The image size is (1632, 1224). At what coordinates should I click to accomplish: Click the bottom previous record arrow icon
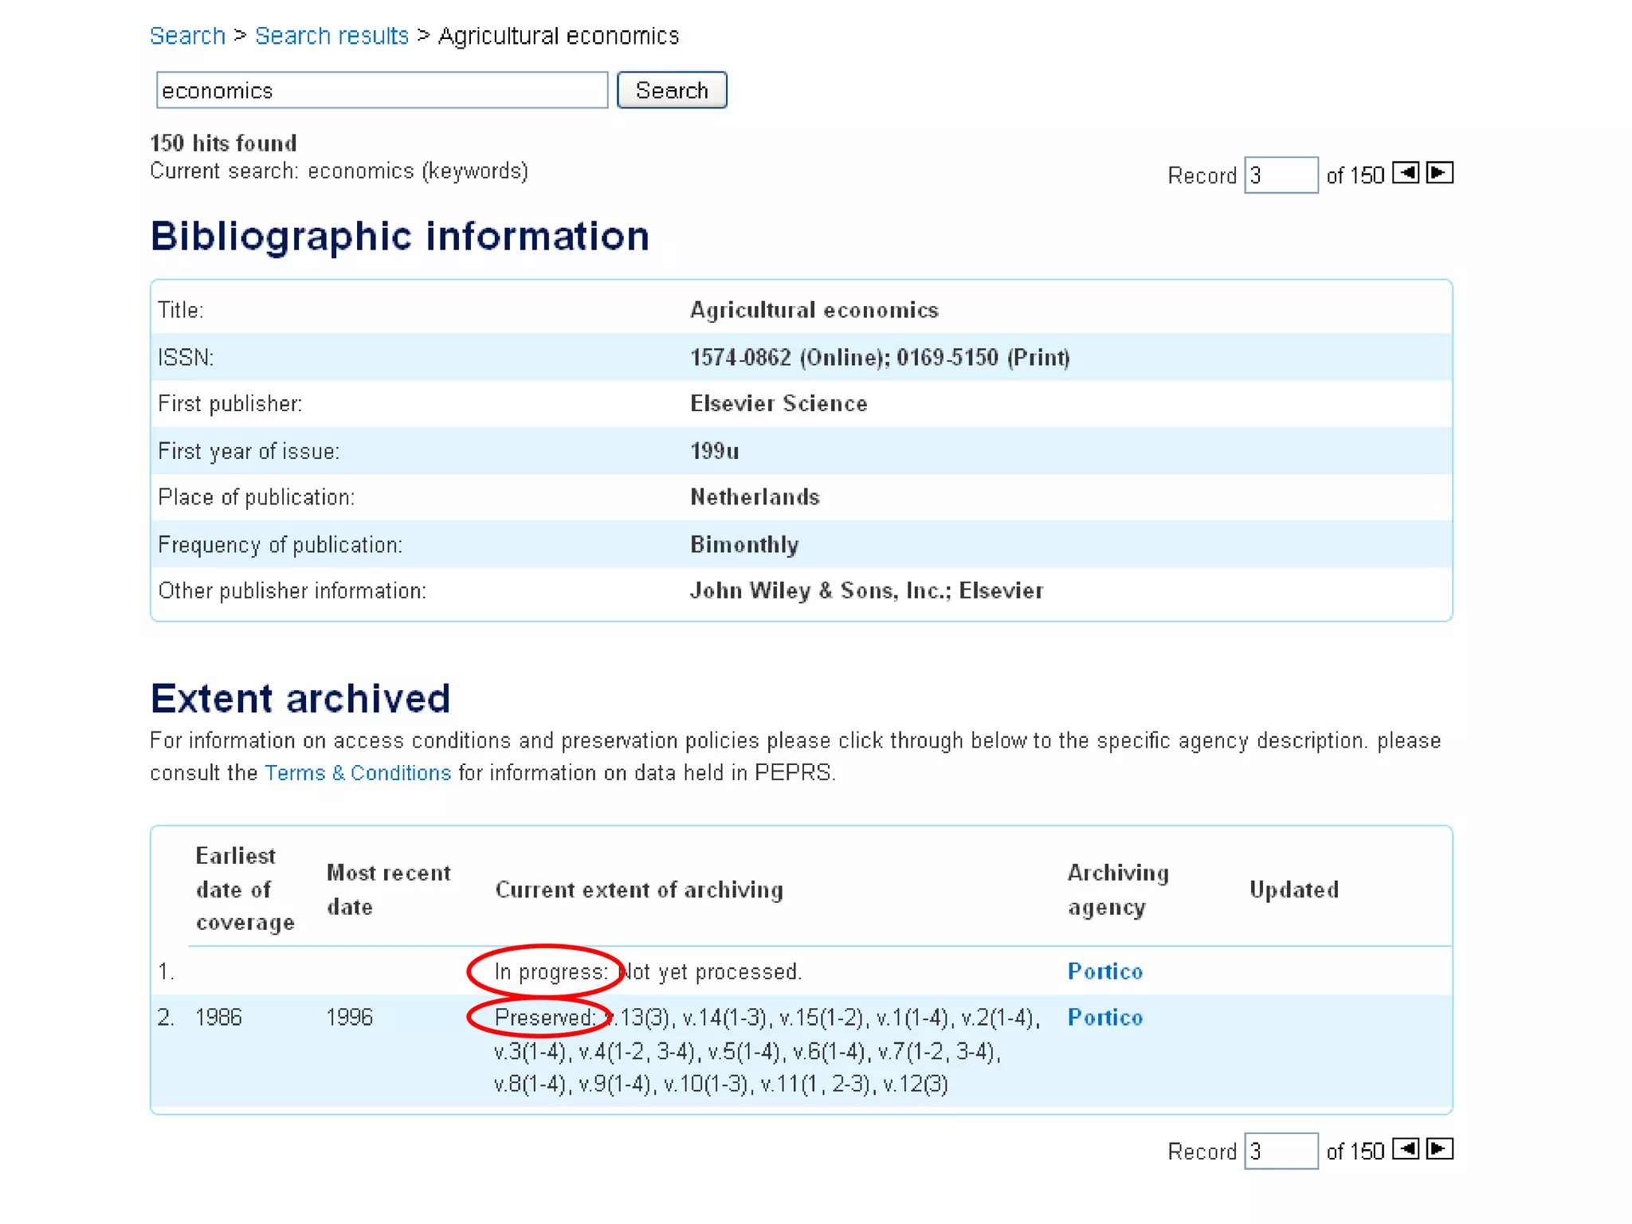click(x=1406, y=1148)
